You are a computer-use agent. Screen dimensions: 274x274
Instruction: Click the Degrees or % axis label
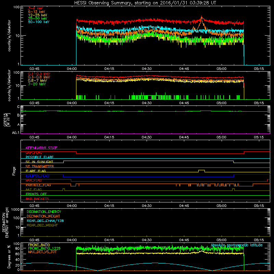click(x=9, y=257)
